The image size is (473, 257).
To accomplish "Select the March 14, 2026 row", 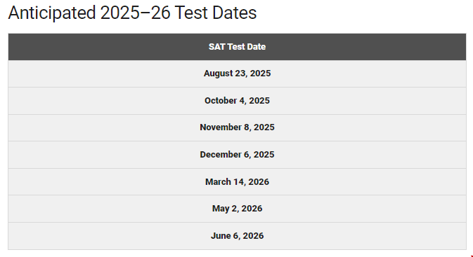I will pyautogui.click(x=237, y=182).
